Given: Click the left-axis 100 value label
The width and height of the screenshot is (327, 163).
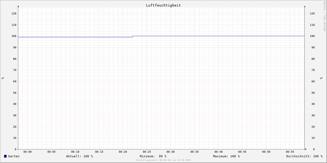Looking at the screenshot, I should coord(14,36).
